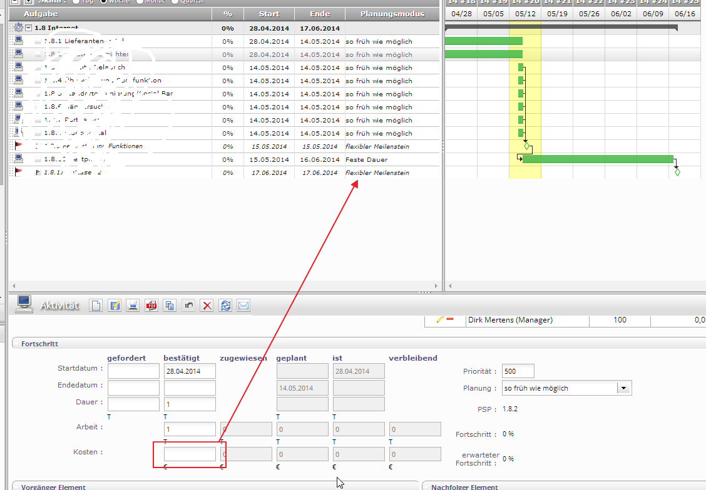Click the print icon in Aktivität toolbar
706x490 pixels.
133,306
